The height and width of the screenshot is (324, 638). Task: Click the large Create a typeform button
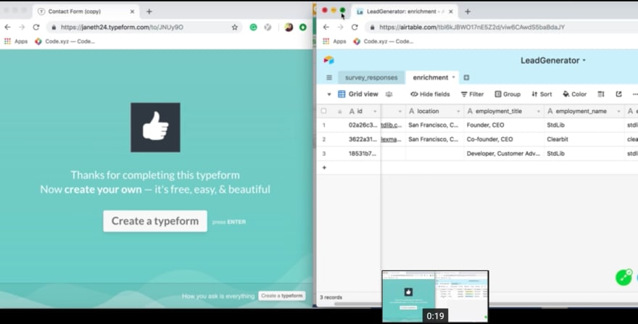155,221
